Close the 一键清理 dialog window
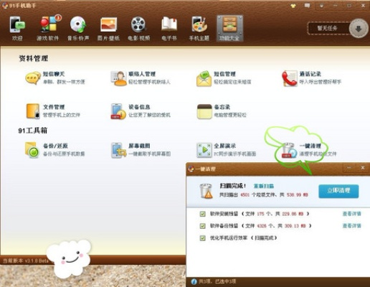Image resolution: width=370 pixels, height=287 pixels. [362, 168]
